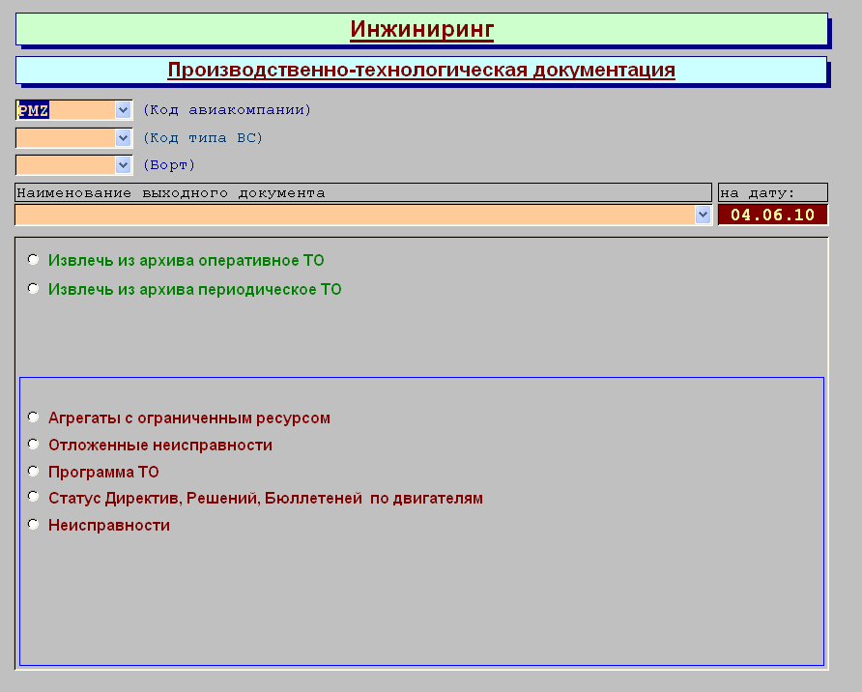This screenshot has width=862, height=692.
Task: Click inside the 'Борт' input field
Action: [65, 165]
